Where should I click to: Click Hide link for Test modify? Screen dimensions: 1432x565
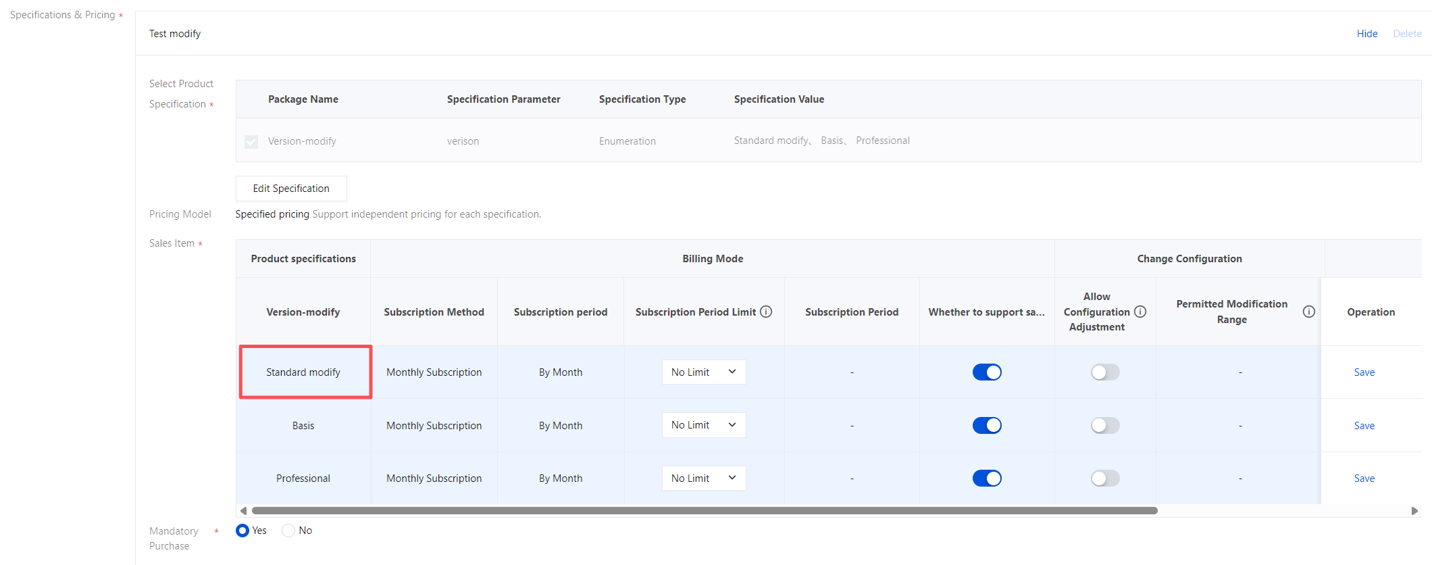(x=1366, y=34)
